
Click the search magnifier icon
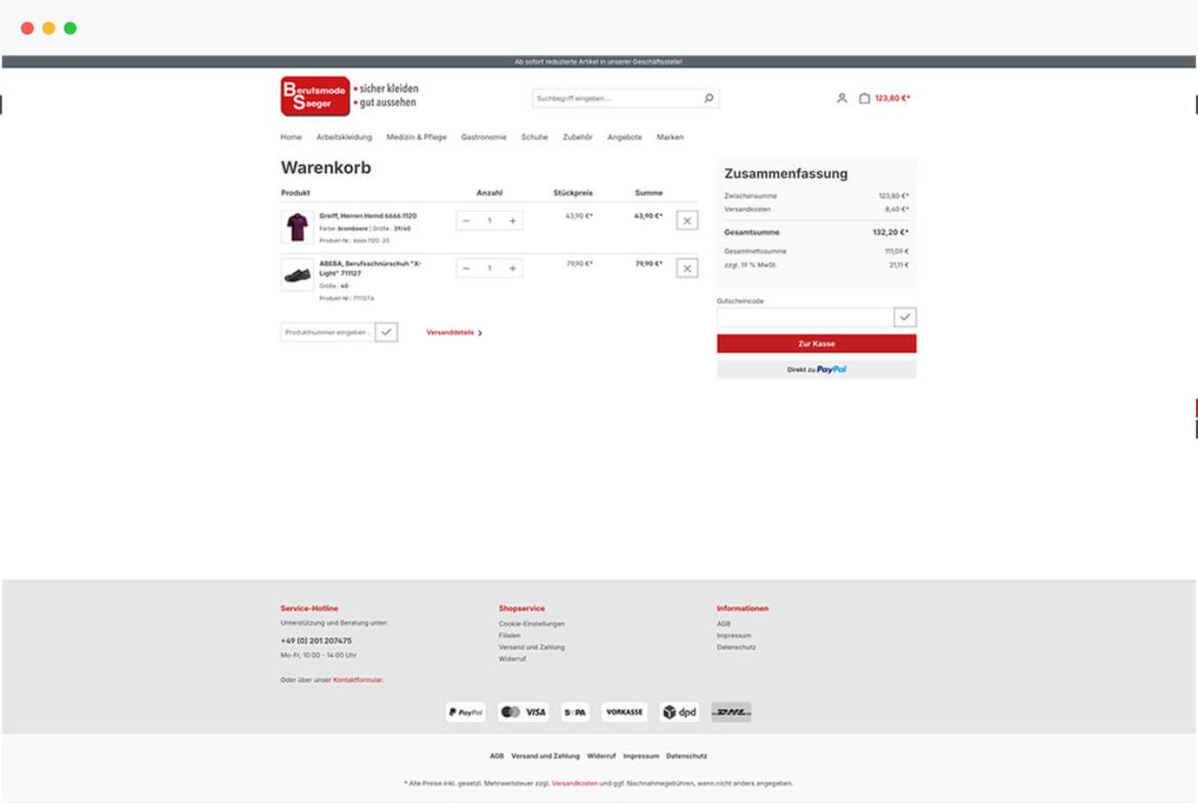coord(708,98)
